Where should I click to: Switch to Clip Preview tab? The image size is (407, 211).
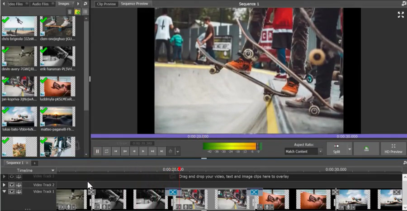coord(106,4)
